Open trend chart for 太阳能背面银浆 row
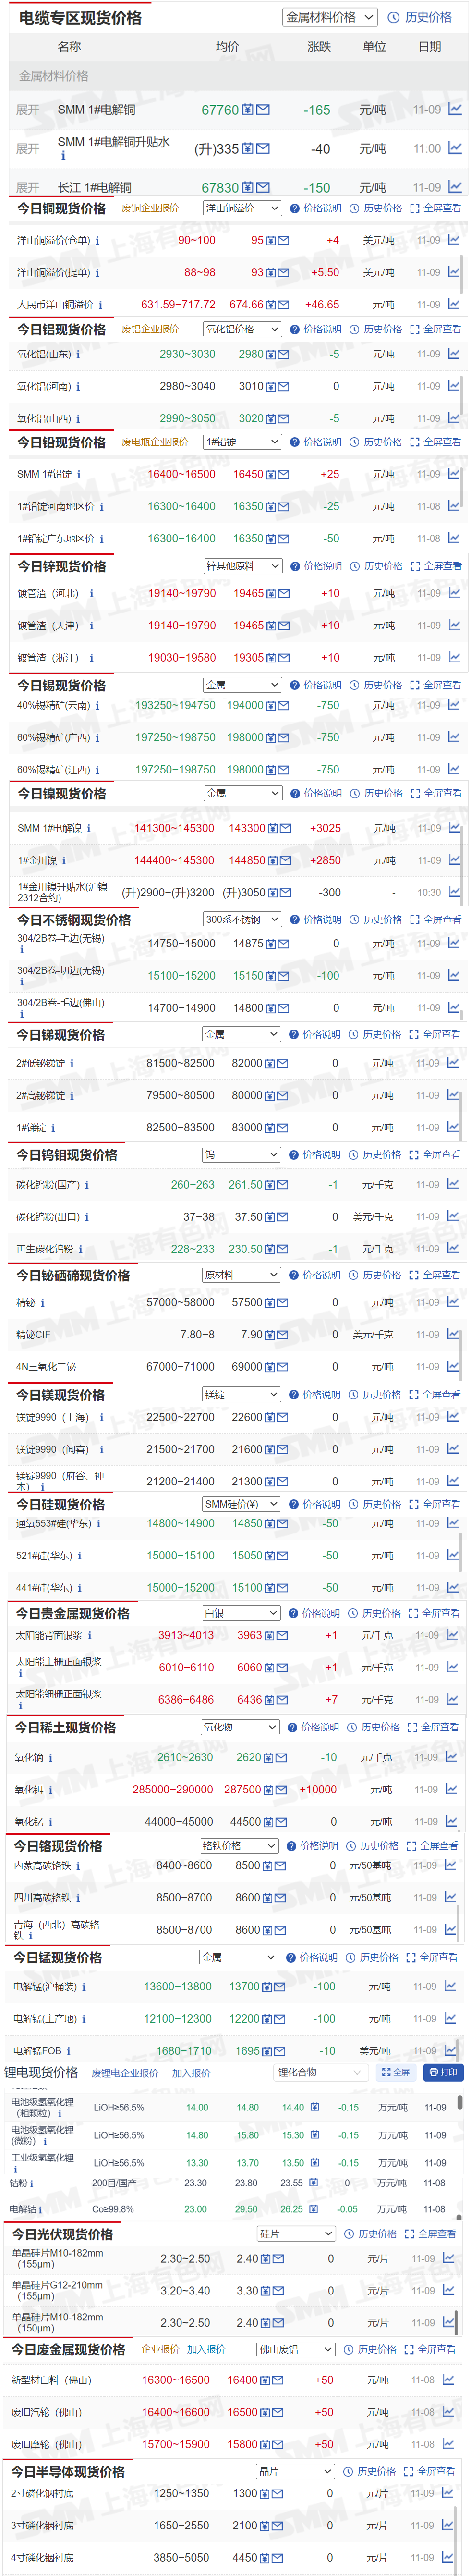This screenshot has height=2576, width=471. (453, 1635)
